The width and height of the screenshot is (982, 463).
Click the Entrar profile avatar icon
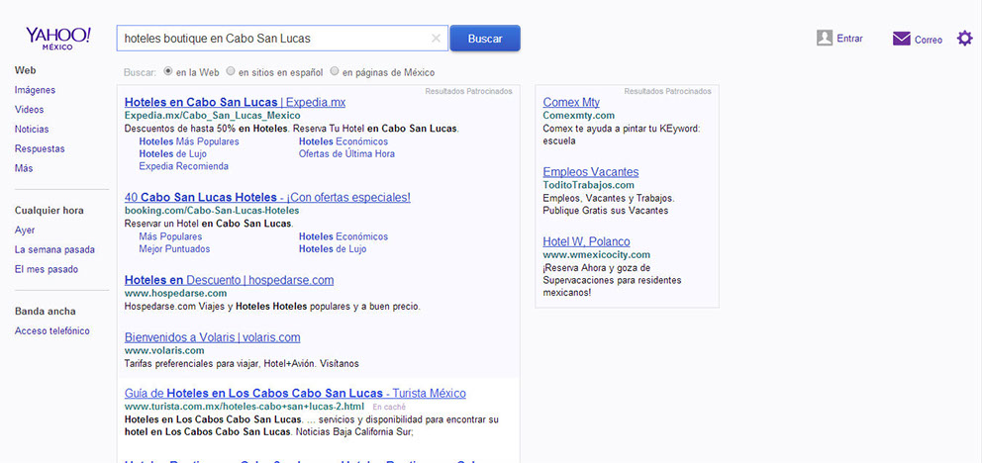click(x=825, y=39)
